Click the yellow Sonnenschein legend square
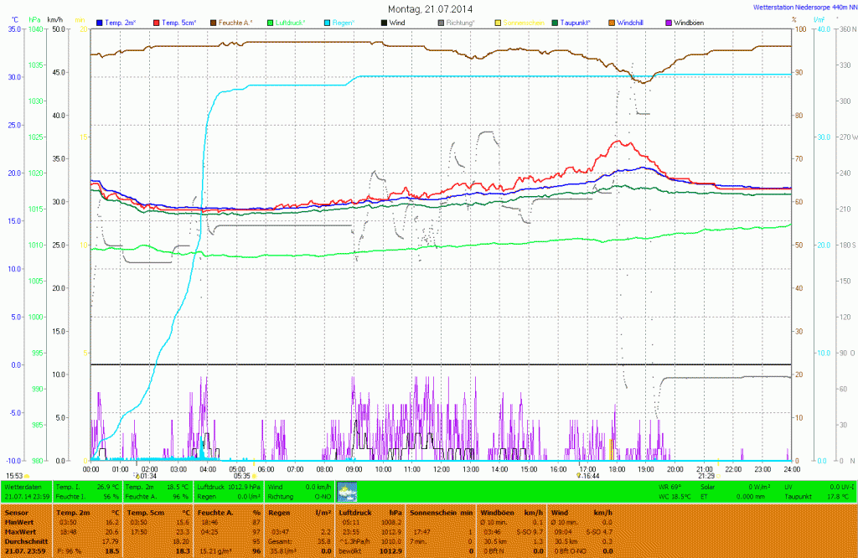Image resolution: width=858 pixels, height=558 pixels. (498, 22)
